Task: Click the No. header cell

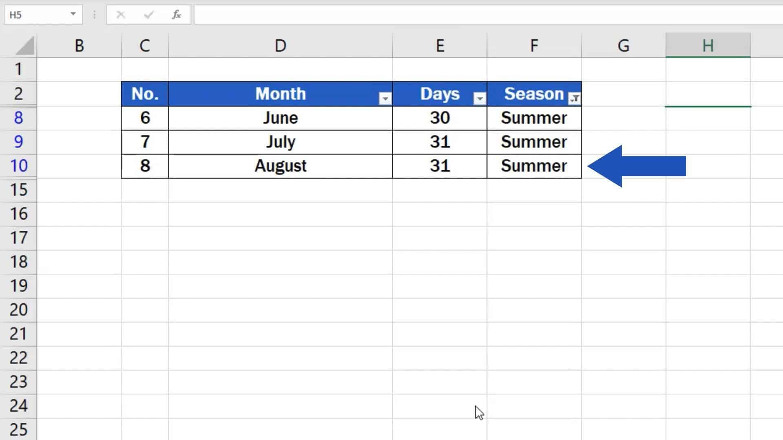Action: (145, 94)
